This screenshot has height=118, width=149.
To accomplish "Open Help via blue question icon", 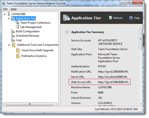I will 131,18.
